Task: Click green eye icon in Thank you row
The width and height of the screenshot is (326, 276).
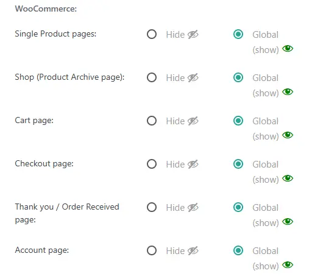Action: click(x=288, y=222)
